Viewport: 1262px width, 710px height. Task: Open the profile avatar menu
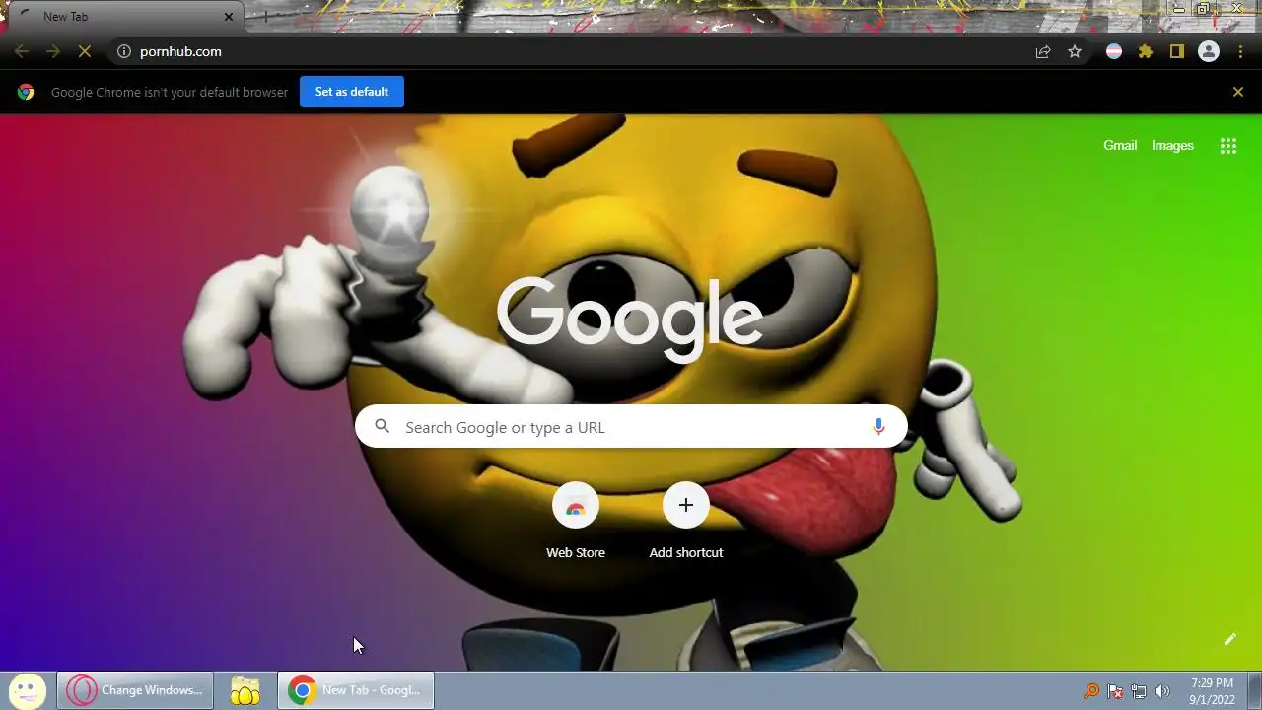1209,51
